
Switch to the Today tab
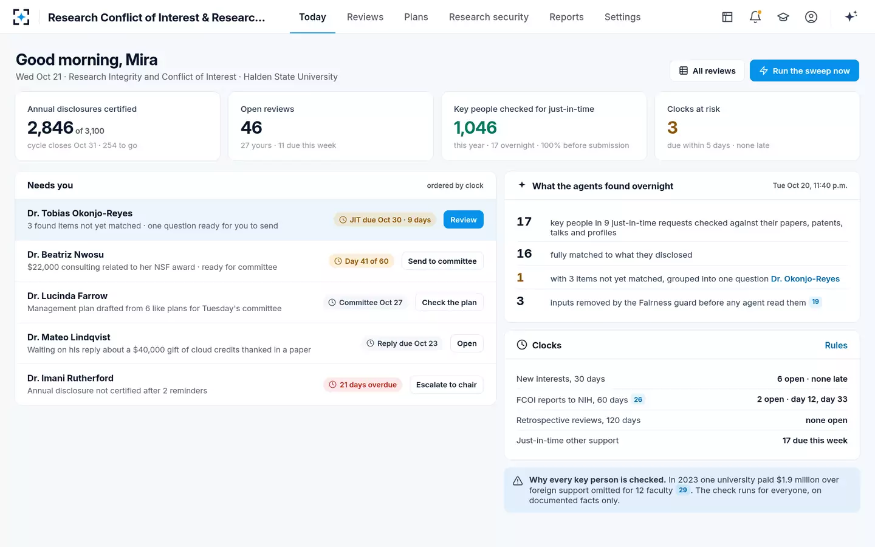312,17
